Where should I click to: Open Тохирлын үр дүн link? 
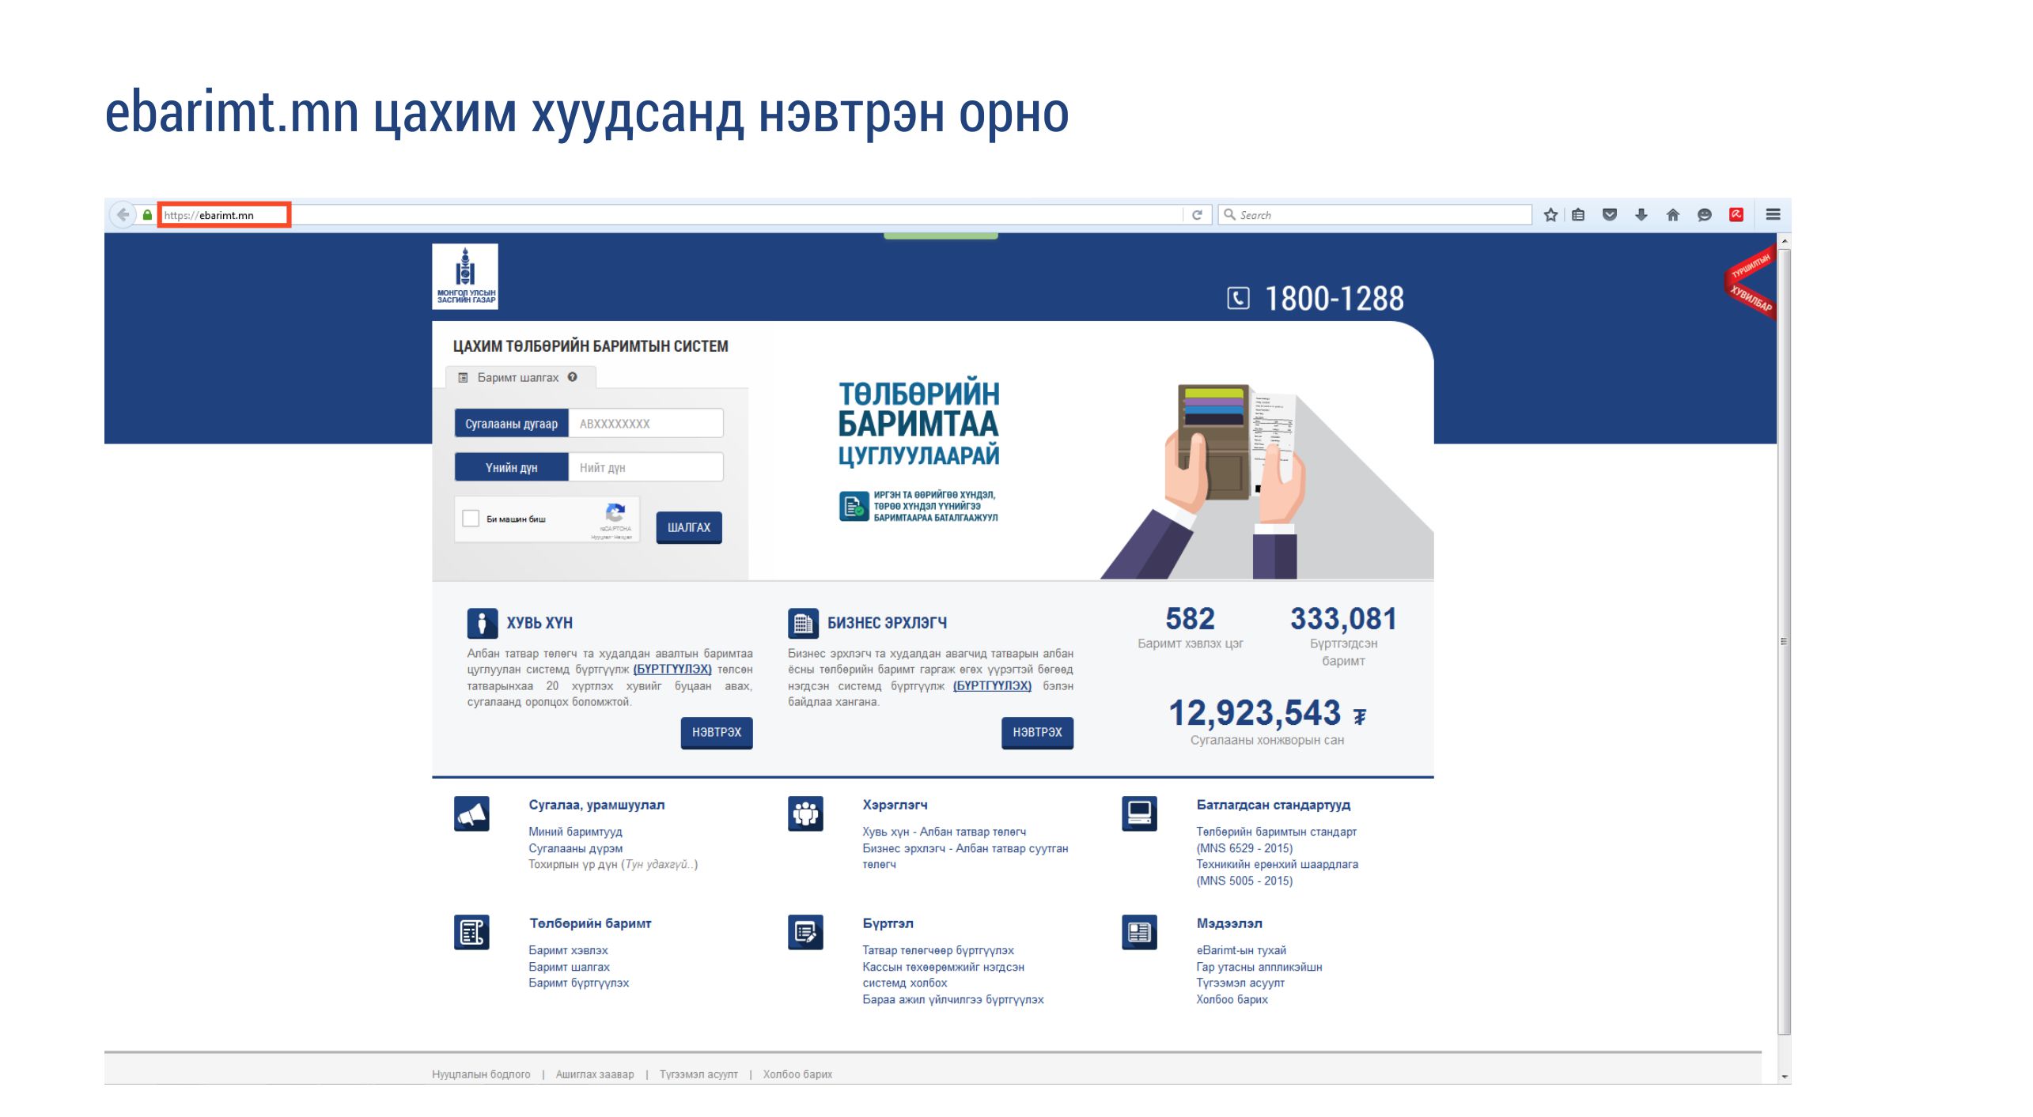point(613,864)
